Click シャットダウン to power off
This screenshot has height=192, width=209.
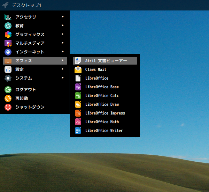[30, 107]
